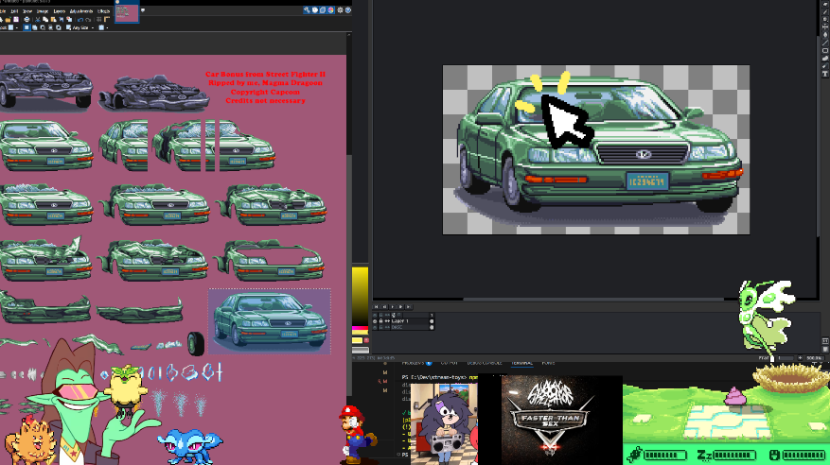The image size is (830, 465).
Task: Click the Undo arrow in Paint.NET
Action: 80,20
